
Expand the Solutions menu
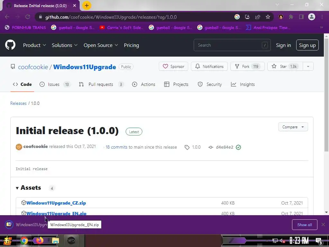pyautogui.click(x=65, y=45)
